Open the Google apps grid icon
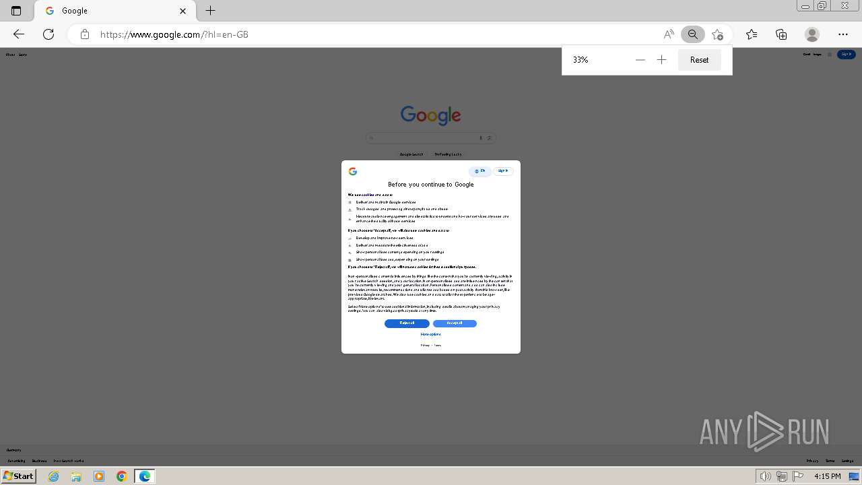 (x=830, y=55)
